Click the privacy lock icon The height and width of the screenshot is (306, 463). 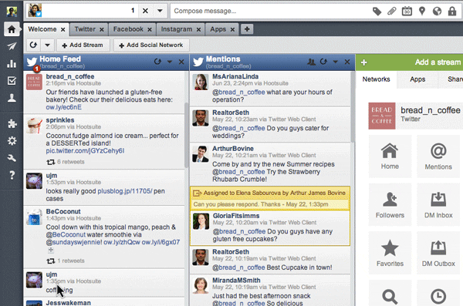tap(452, 12)
